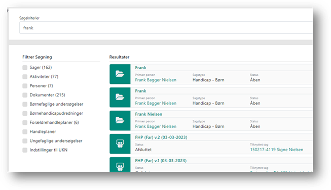Toggle the Ungefaglige undersøgelser checkbox
The image size is (331, 190).
coord(25,141)
